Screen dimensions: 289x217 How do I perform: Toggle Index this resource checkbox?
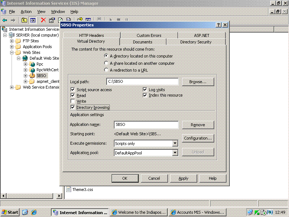(x=145, y=95)
